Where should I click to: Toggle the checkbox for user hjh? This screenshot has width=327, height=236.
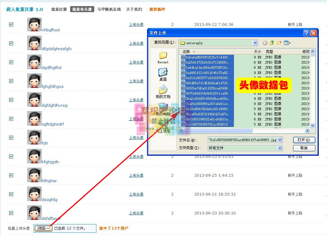click(11, 138)
